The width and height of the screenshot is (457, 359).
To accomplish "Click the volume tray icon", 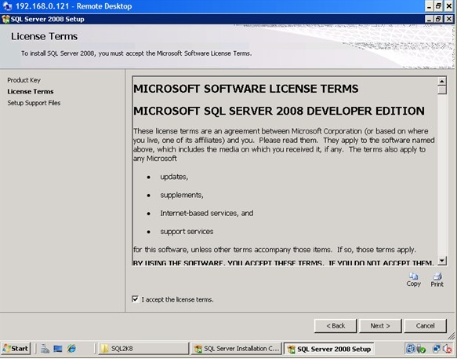I will (x=447, y=349).
